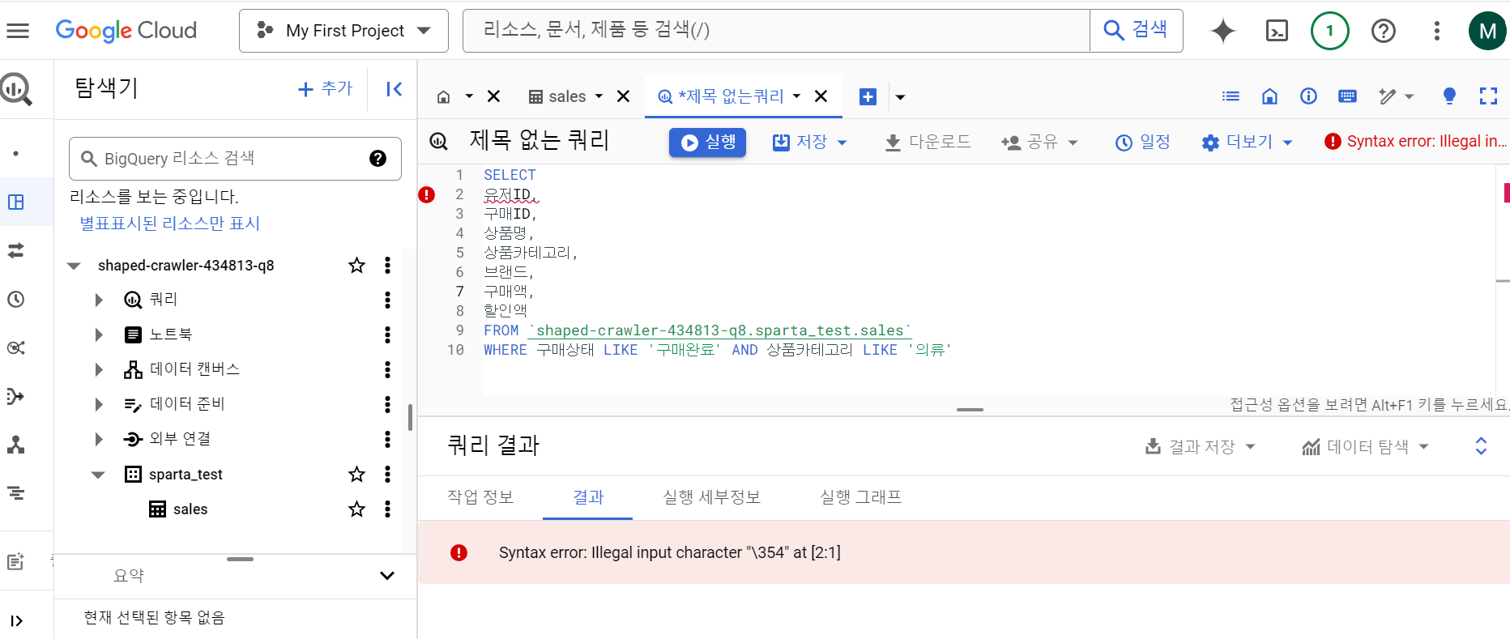
Task: Open the three-dot settings menu in header
Action: coord(1436,31)
